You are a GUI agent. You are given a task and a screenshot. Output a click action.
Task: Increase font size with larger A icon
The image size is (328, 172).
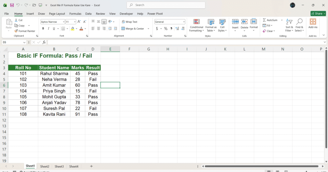point(79,21)
